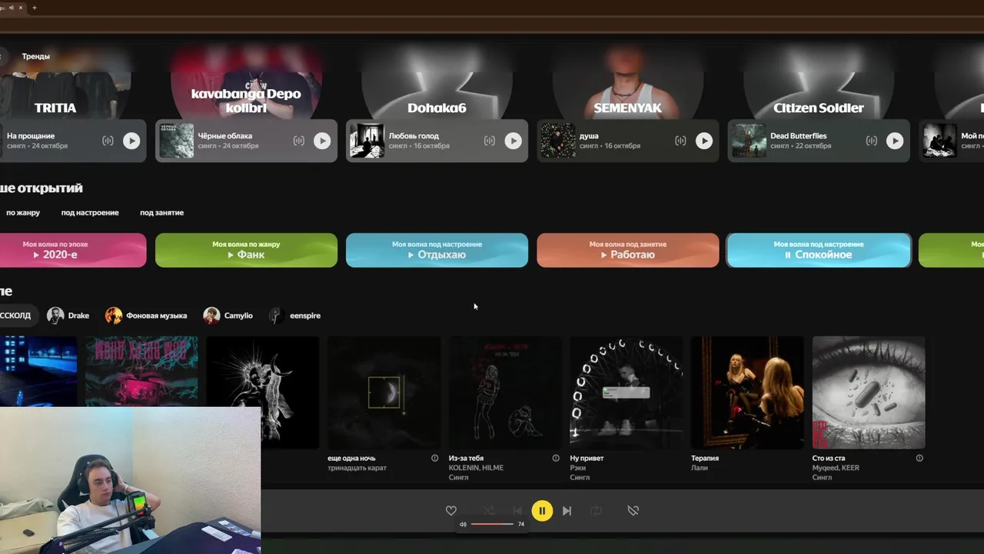984x554 pixels.
Task: Skip to the next track
Action: [567, 511]
